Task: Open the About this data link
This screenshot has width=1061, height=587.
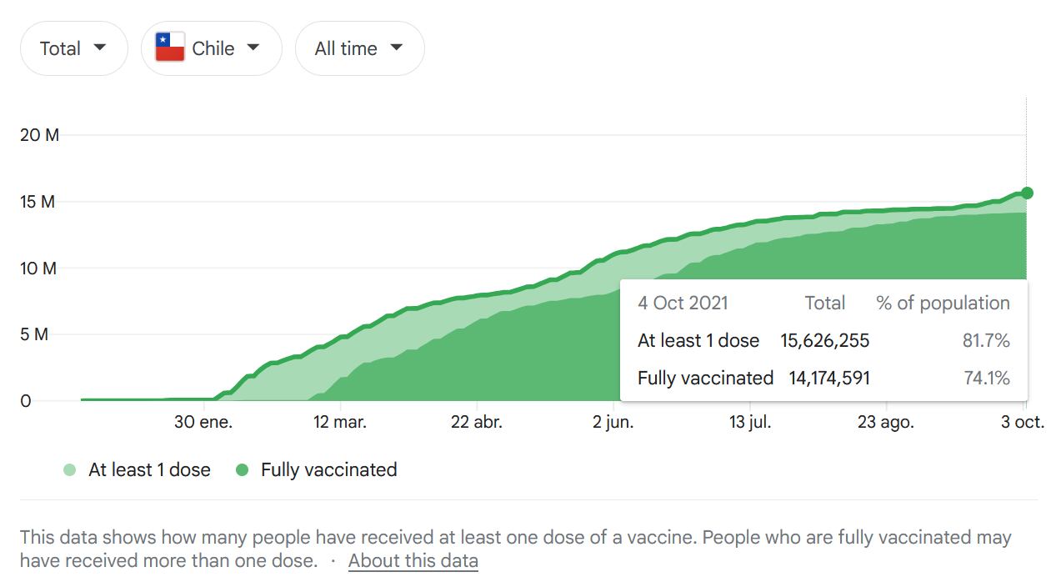Action: (413, 560)
